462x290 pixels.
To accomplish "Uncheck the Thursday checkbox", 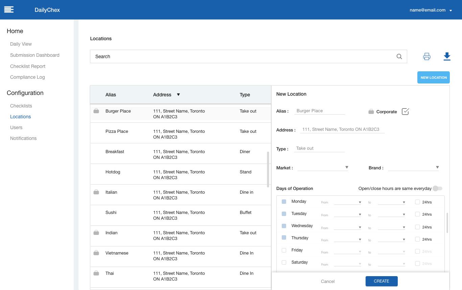I will click(x=284, y=238).
